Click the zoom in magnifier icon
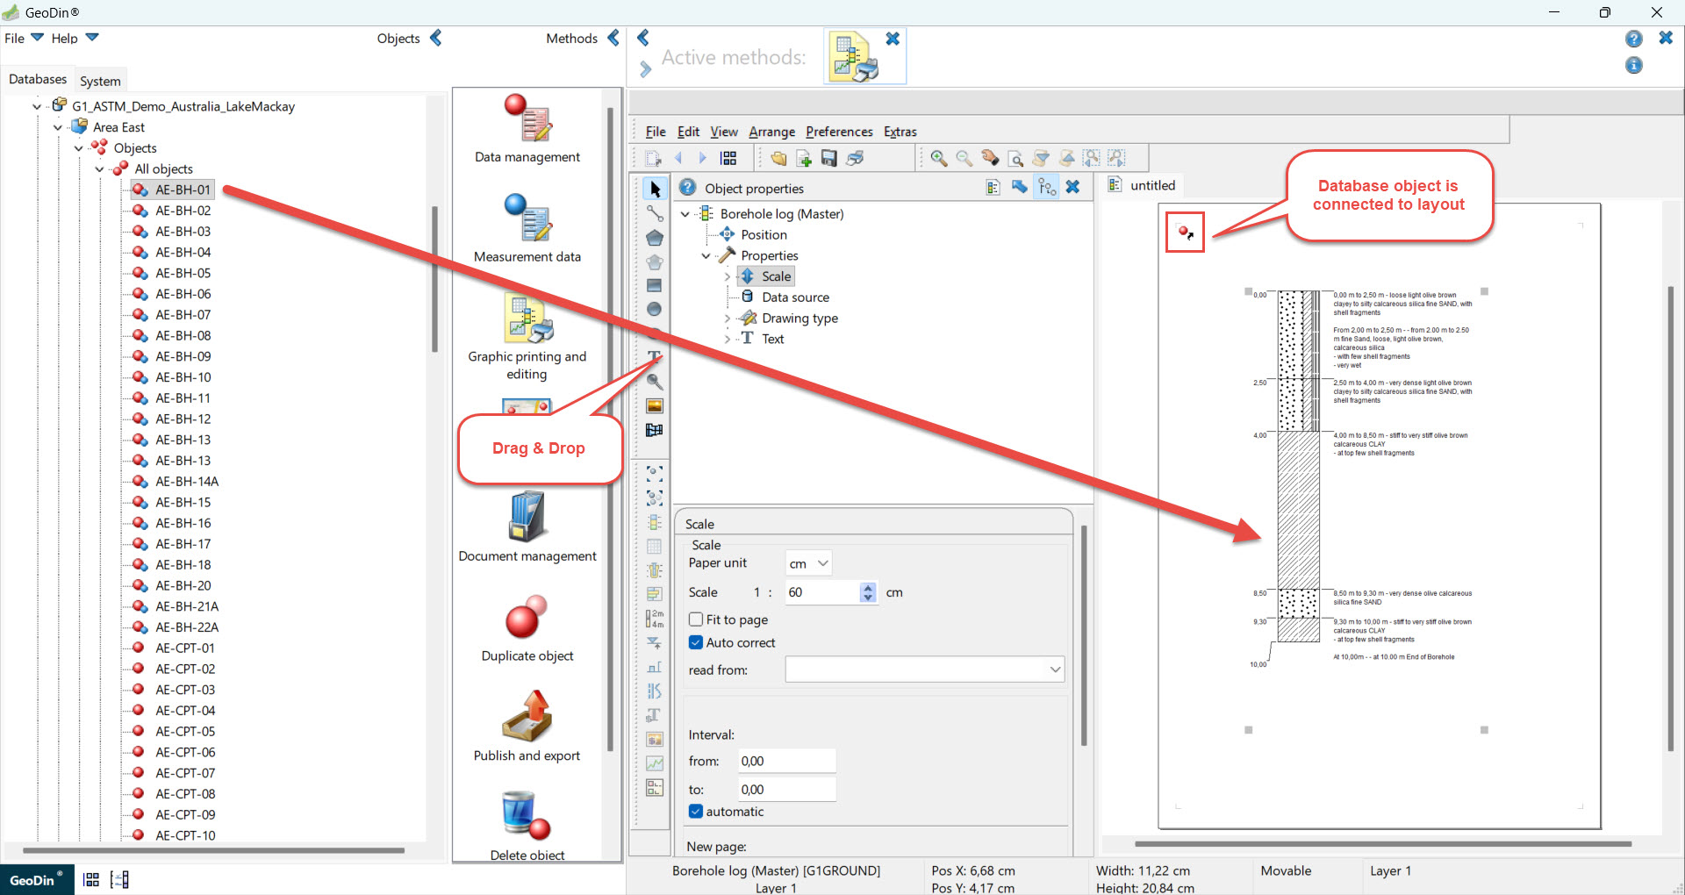1685x895 pixels. click(x=938, y=158)
